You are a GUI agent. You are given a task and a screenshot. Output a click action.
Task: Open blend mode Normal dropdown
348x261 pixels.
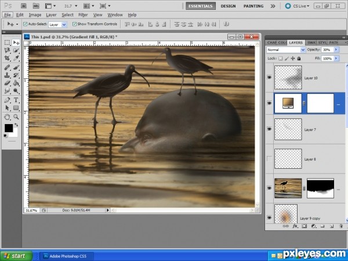[x=303, y=50]
